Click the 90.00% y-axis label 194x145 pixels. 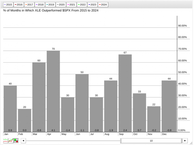[182, 26]
